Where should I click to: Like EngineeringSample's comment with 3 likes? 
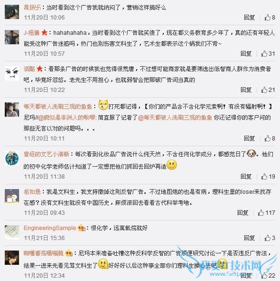tap(270, 238)
